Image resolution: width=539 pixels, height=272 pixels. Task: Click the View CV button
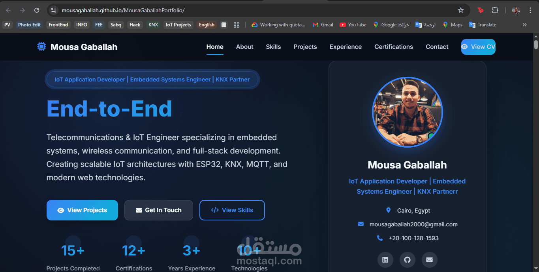pyautogui.click(x=478, y=46)
